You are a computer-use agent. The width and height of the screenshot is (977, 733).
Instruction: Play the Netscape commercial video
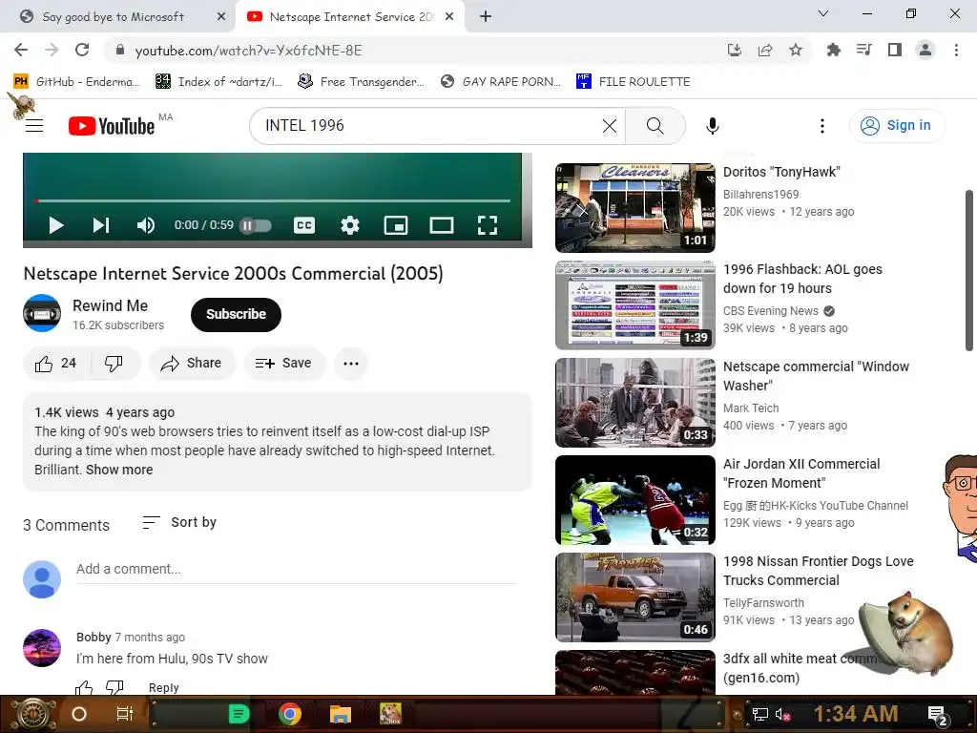point(56,225)
